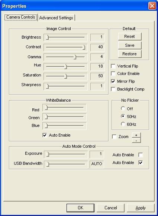Image resolution: width=158 pixels, height=216 pixels.
Task: Click the Gamma slider thumb
Action: click(75, 57)
